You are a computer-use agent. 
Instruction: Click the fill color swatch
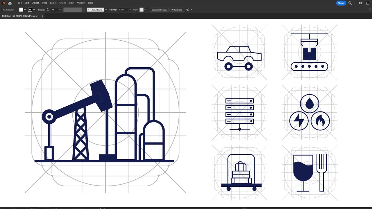coord(21,10)
